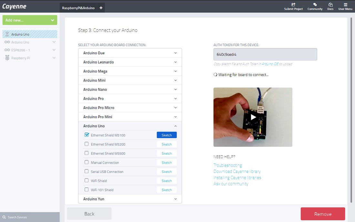This screenshot has height=222, width=355.
Task: Open Sketch for Serial USB Connection
Action: coord(167,172)
